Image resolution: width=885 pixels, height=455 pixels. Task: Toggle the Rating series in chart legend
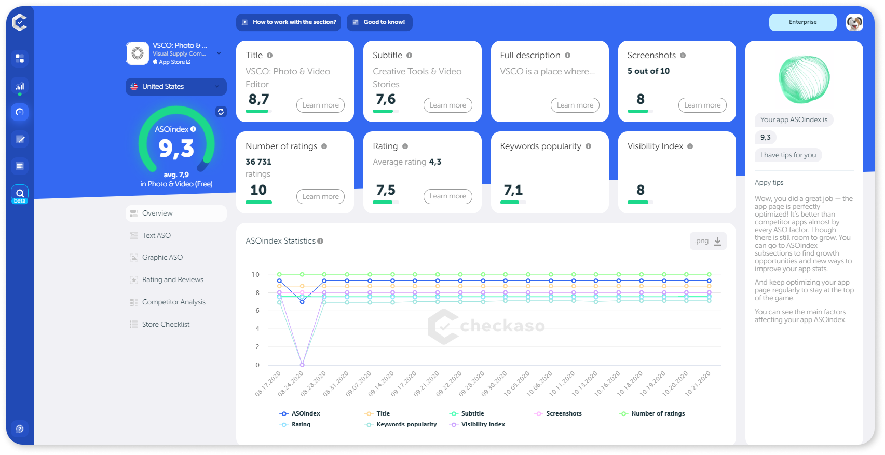point(295,425)
